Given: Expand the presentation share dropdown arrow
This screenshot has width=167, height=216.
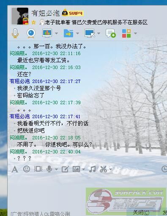Looking at the screenshot, I should click(x=56, y=33).
